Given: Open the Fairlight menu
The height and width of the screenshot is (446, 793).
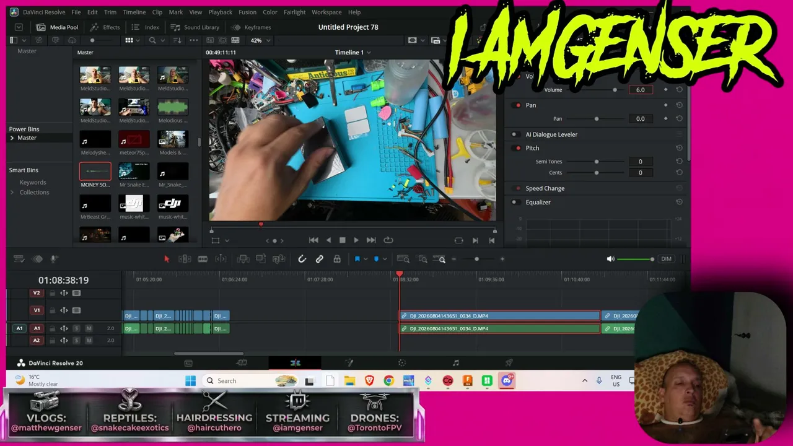Looking at the screenshot, I should point(294,12).
